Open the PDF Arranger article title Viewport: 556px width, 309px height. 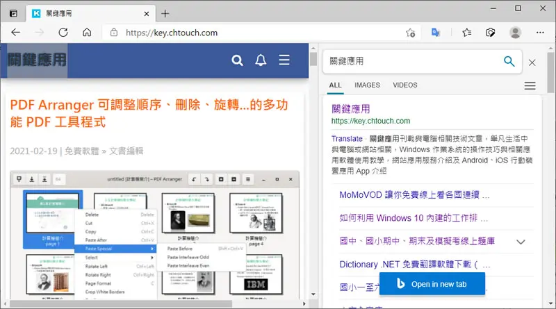149,113
